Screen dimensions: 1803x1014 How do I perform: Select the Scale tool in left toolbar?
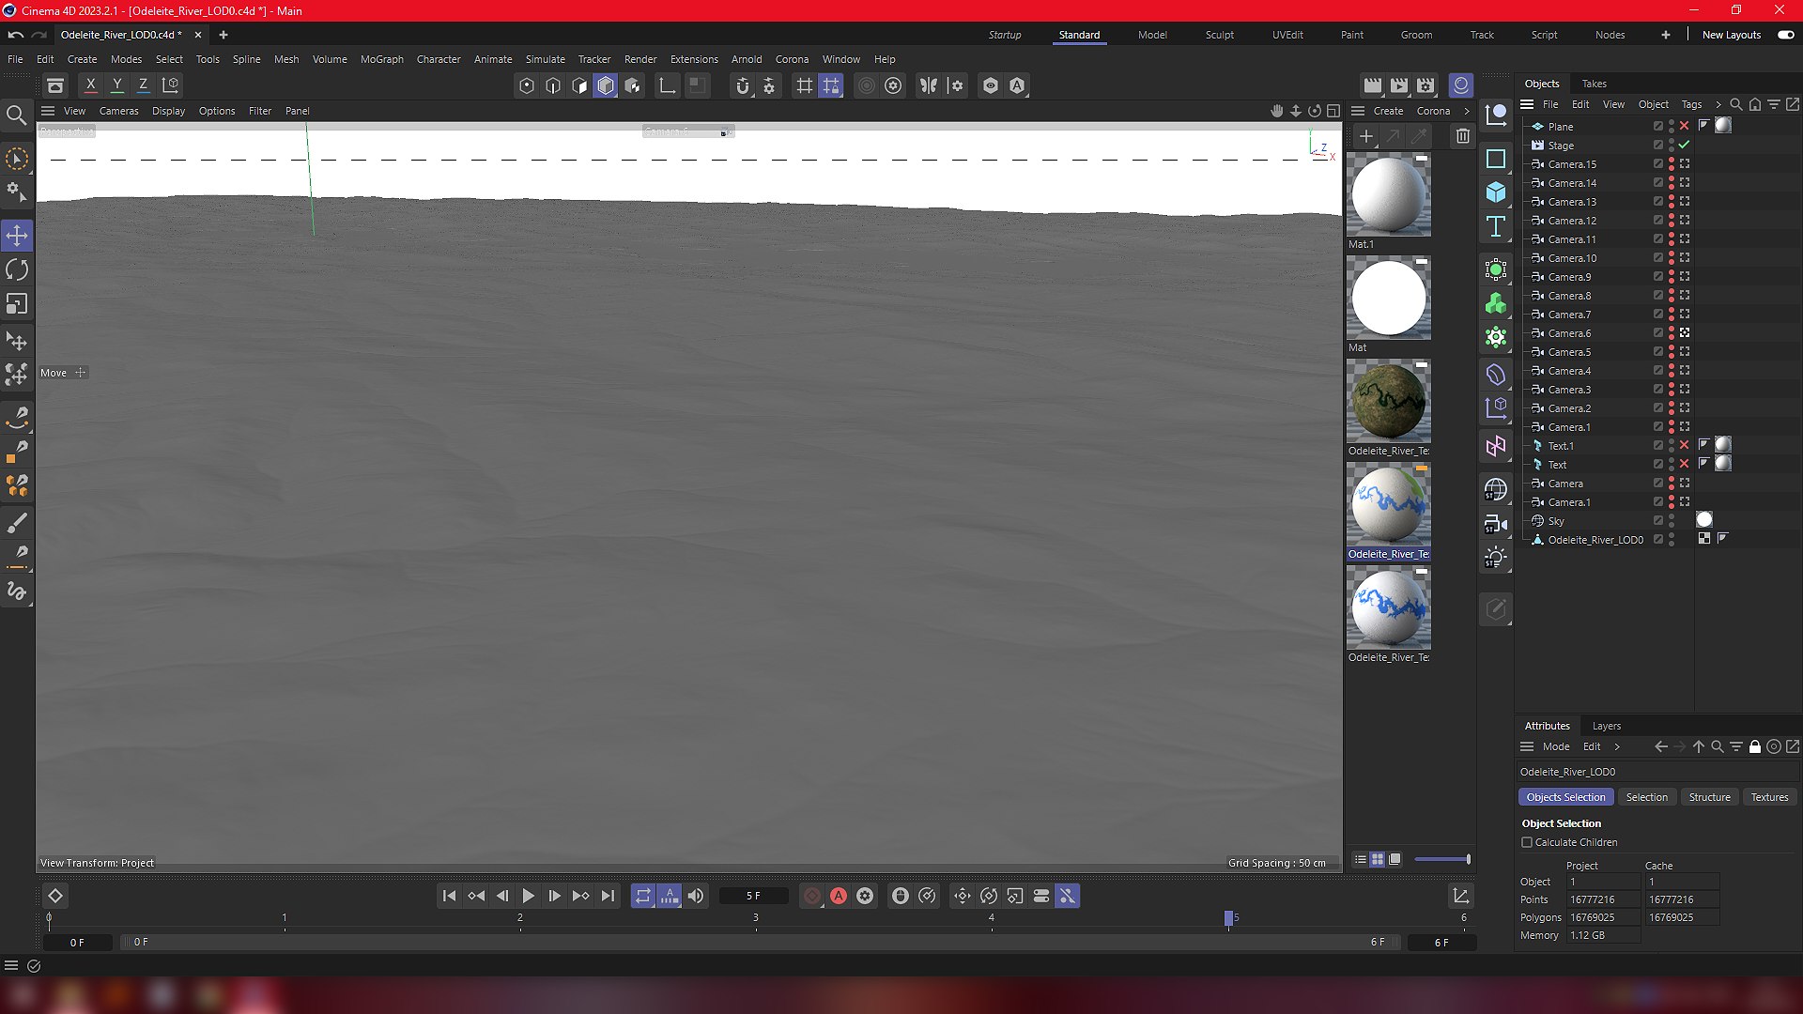pyautogui.click(x=17, y=304)
